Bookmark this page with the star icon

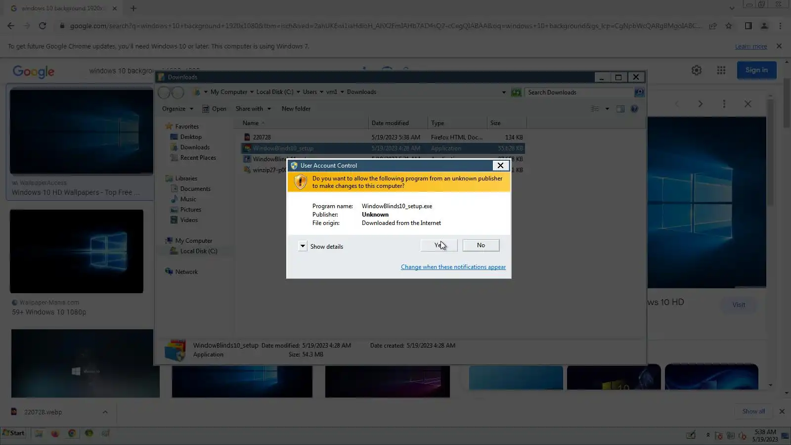pyautogui.click(x=729, y=26)
